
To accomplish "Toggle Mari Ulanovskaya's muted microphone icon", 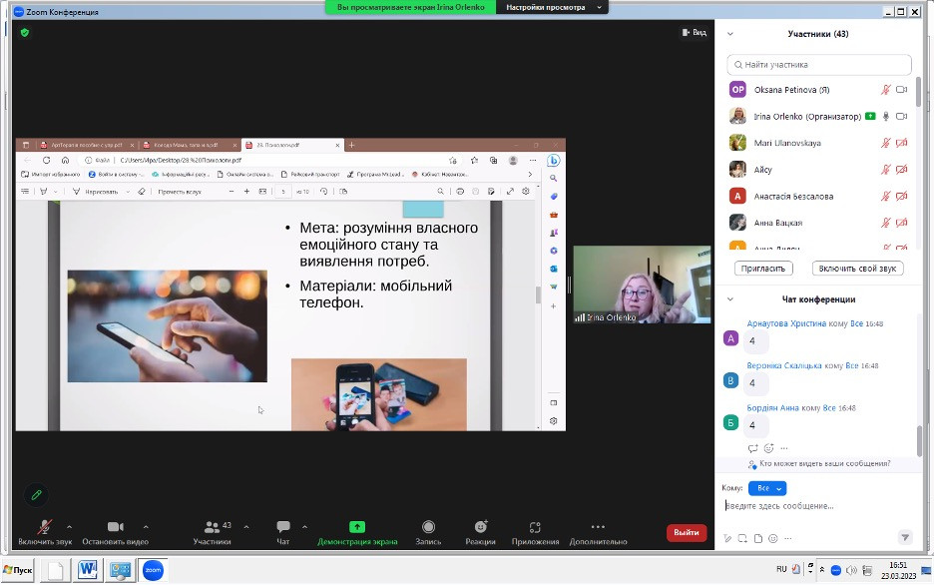I will coord(886,143).
